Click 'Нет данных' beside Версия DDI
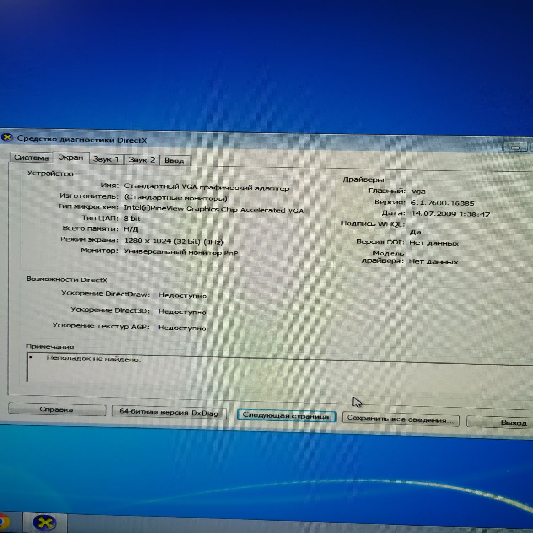 (x=434, y=243)
